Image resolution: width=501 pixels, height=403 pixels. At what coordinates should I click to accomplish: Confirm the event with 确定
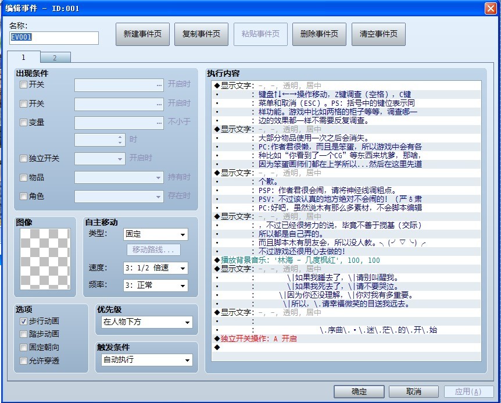[x=359, y=391]
